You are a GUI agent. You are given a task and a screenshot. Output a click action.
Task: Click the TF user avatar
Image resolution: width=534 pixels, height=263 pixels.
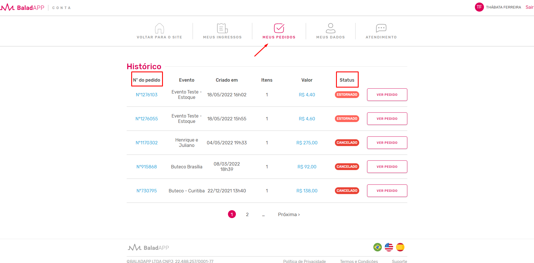pyautogui.click(x=479, y=7)
